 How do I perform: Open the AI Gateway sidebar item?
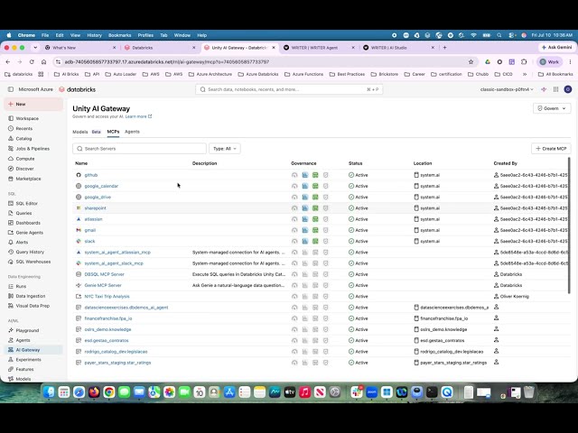33,350
